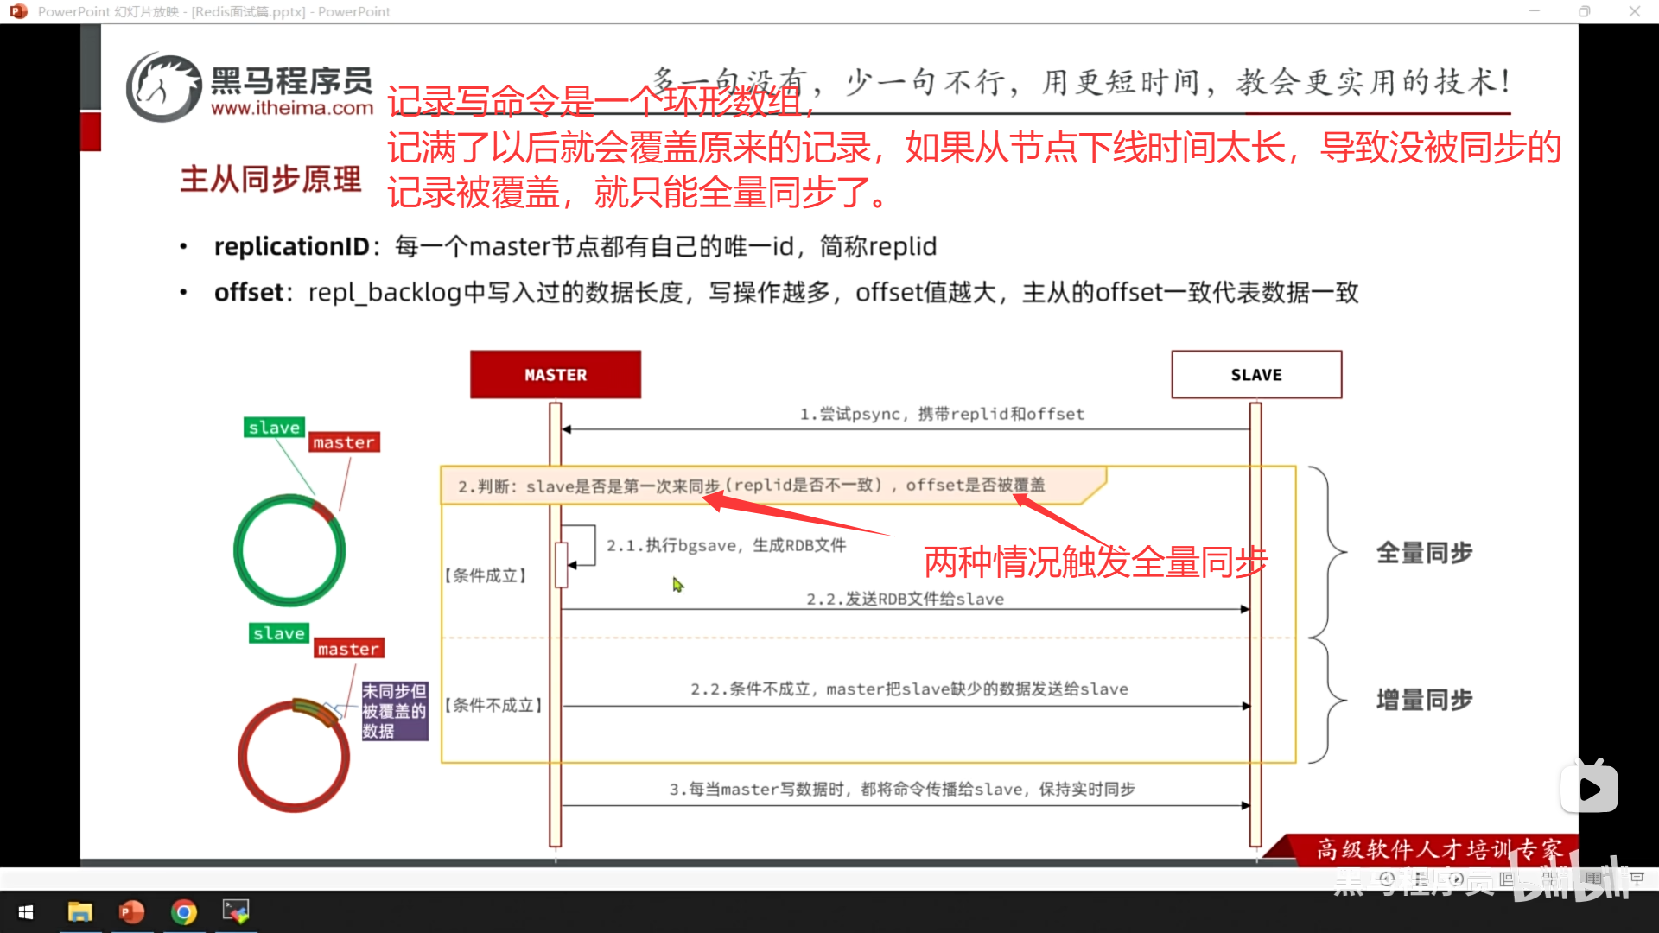Click the SLAVE box in diagram
This screenshot has height=933, width=1659.
coord(1256,375)
